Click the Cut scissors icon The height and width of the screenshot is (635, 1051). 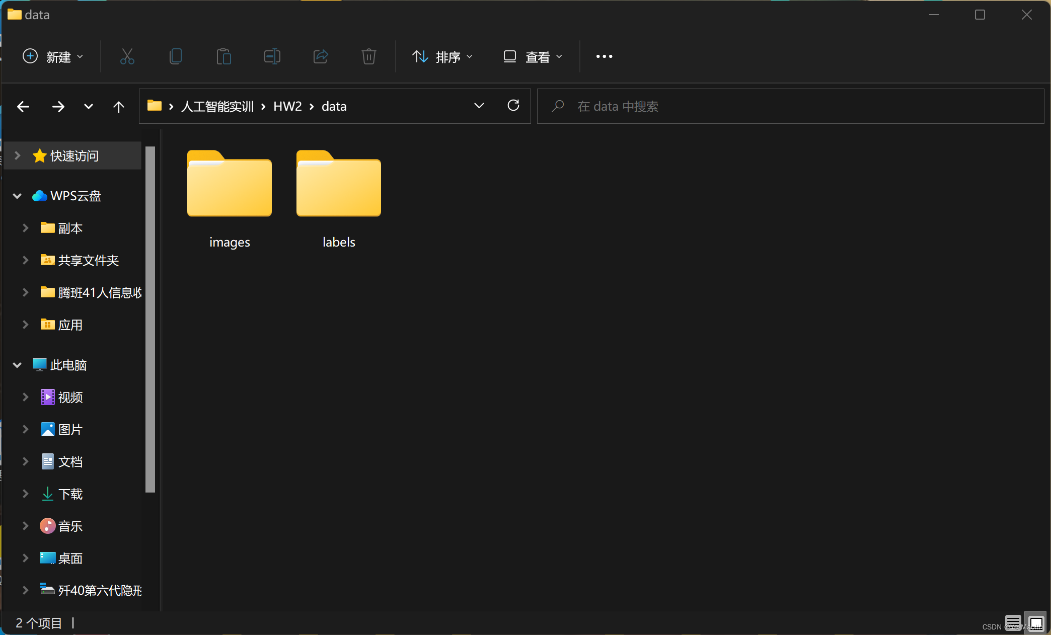click(127, 56)
